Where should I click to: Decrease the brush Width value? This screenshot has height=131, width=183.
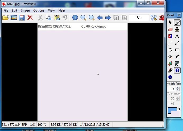point(178,90)
